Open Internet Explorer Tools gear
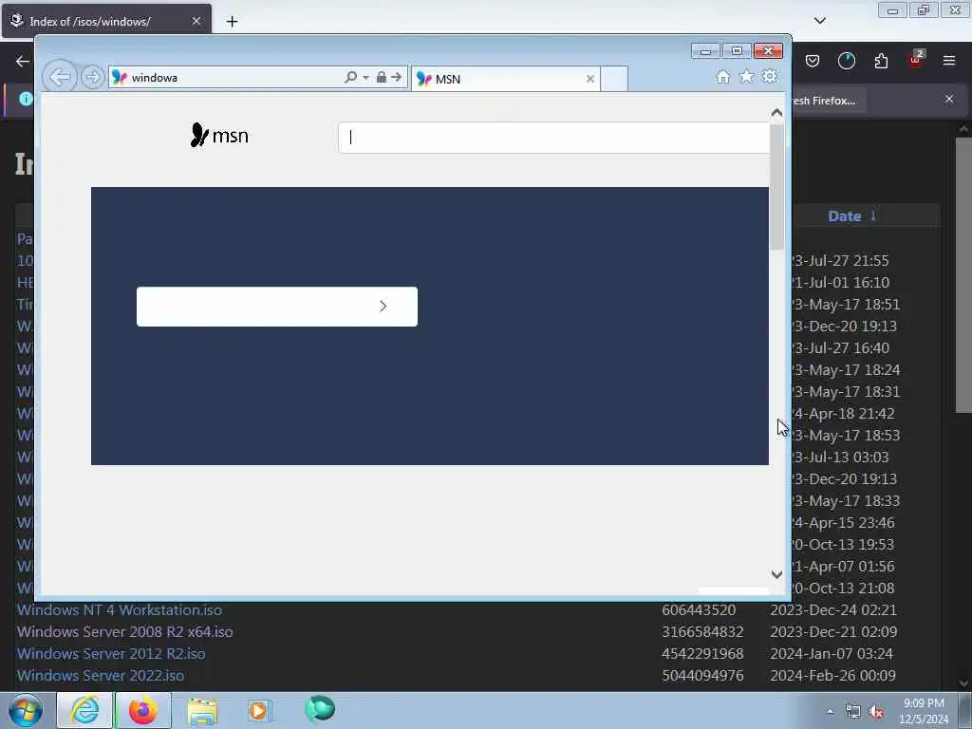Viewport: 972px width, 729px height. 770,76
